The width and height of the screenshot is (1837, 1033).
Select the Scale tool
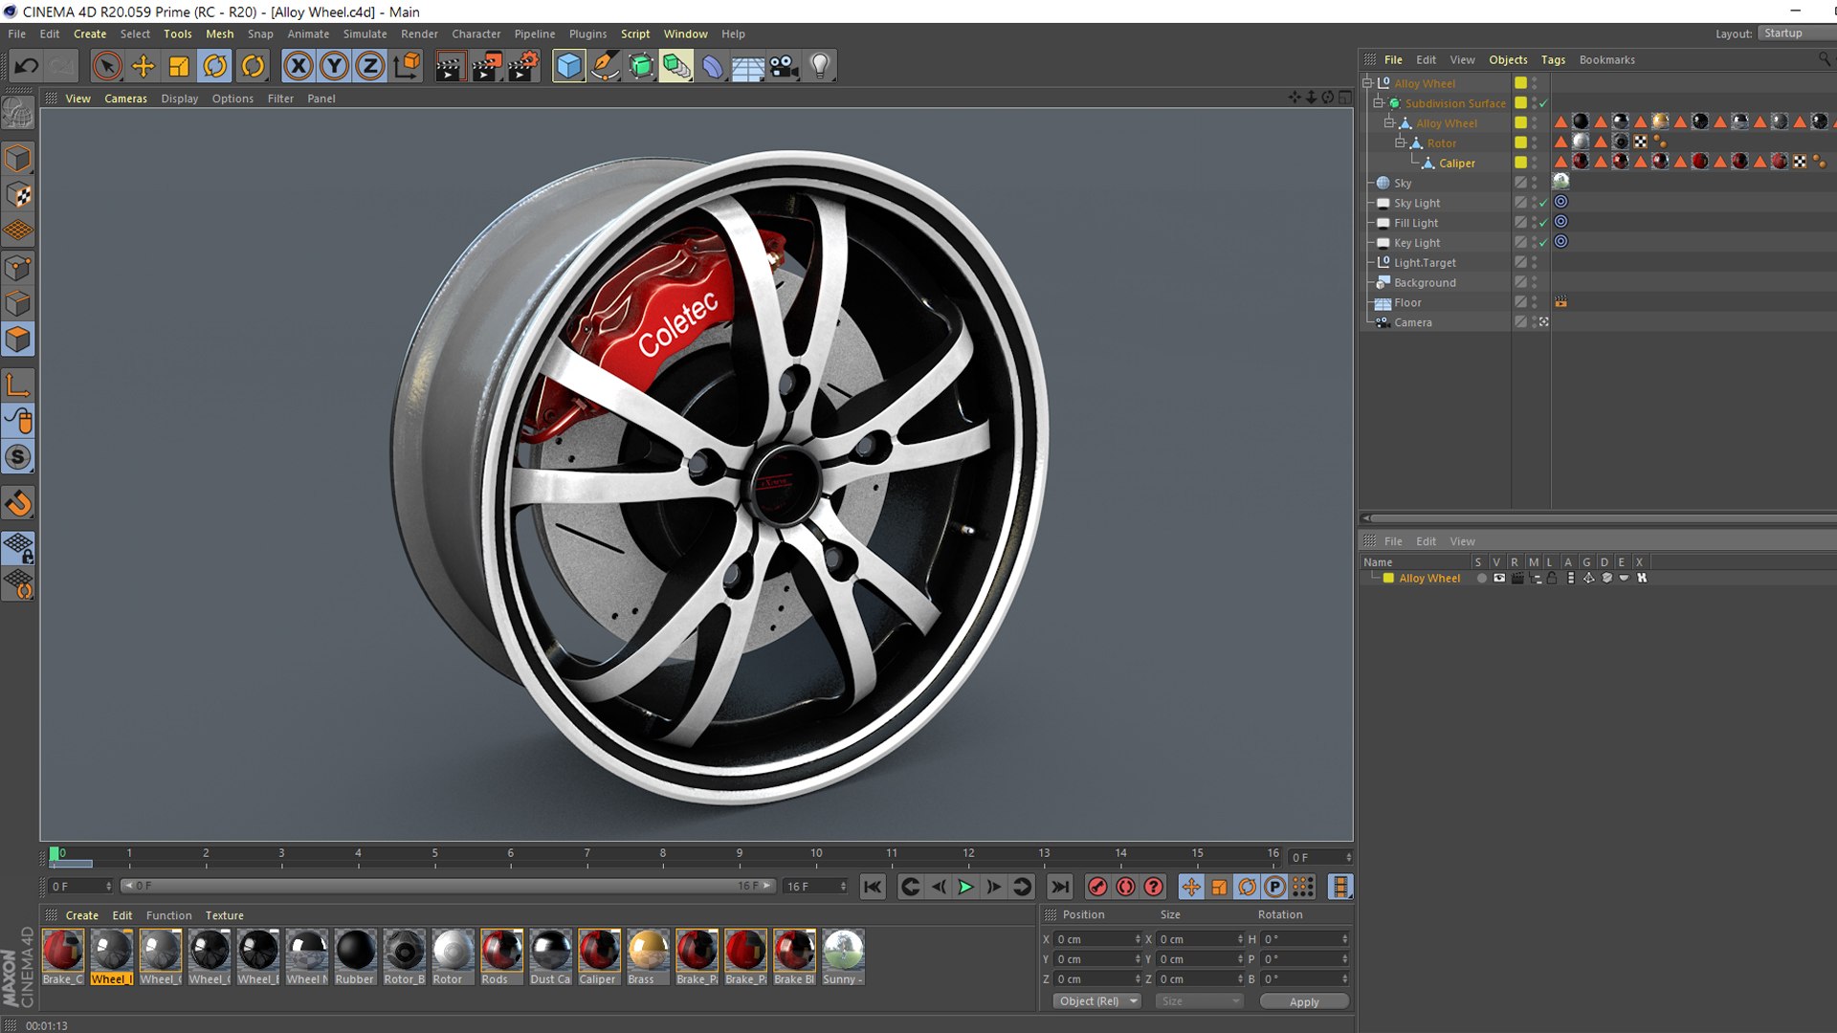(x=179, y=66)
